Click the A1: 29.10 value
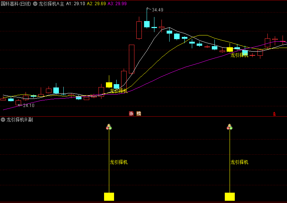This screenshot has height=203, width=287. pos(76,4)
